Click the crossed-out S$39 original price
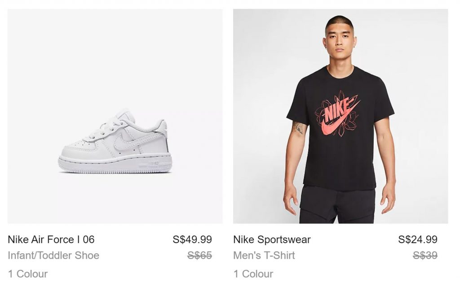 click(x=425, y=256)
